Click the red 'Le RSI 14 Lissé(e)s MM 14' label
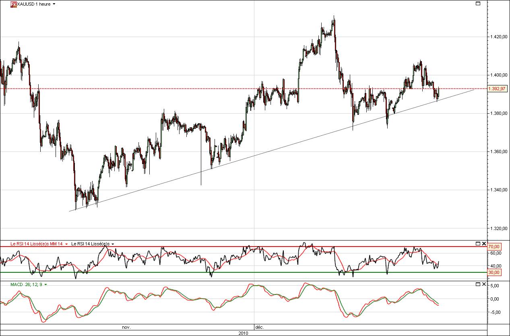Viewport: 510px width, 336px height. (x=31, y=244)
